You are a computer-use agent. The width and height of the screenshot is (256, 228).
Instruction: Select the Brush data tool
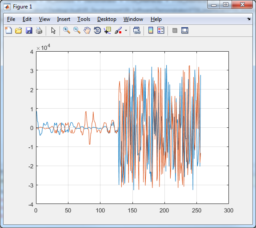pyautogui.click(x=118, y=30)
